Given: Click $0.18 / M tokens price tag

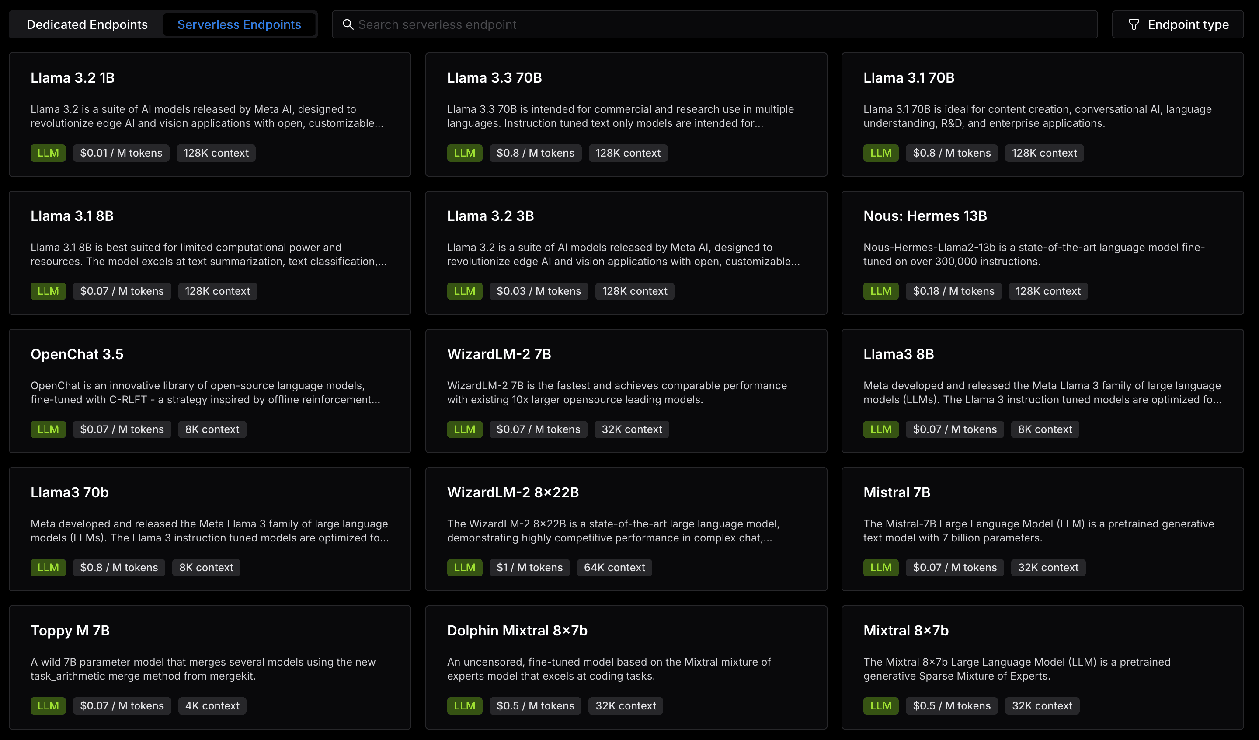Looking at the screenshot, I should click(x=953, y=291).
